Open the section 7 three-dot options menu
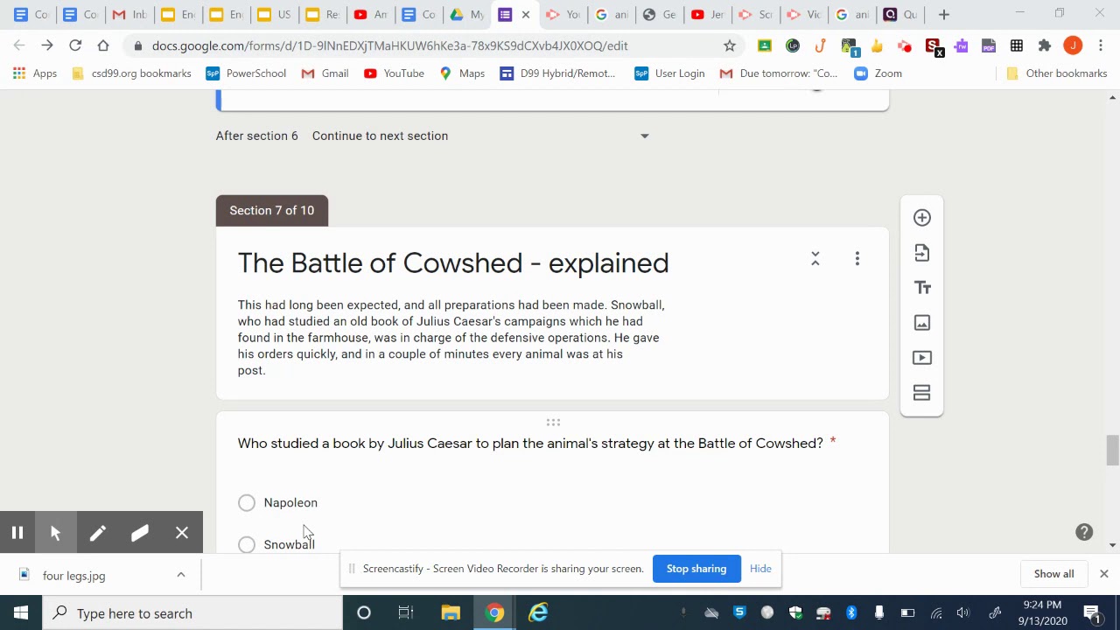1120x630 pixels. coord(857,258)
